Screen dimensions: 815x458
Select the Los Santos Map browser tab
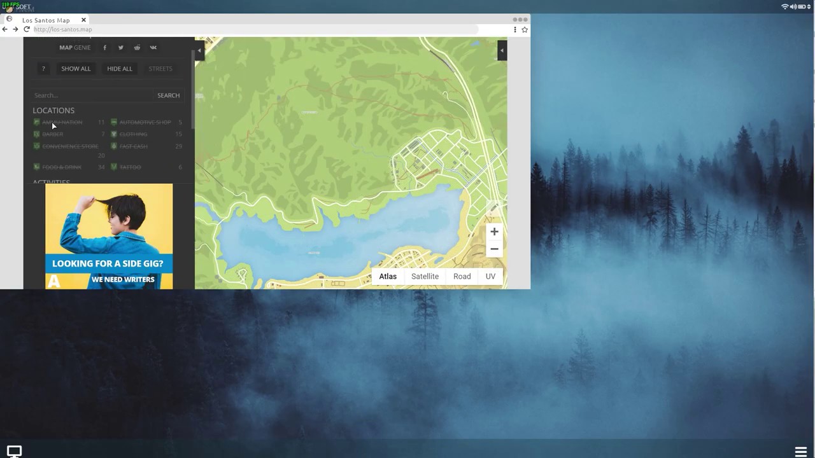click(x=46, y=20)
